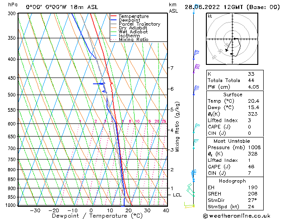Click the 'km ASL' altitude axis label
This screenshot has height=219, width=284.
pyautogui.click(x=173, y=8)
